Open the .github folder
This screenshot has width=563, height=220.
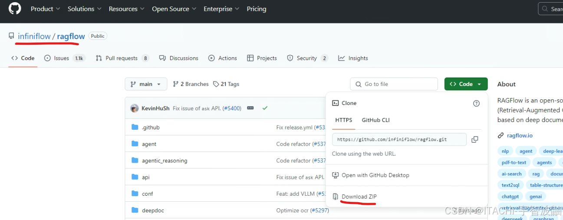[151, 128]
